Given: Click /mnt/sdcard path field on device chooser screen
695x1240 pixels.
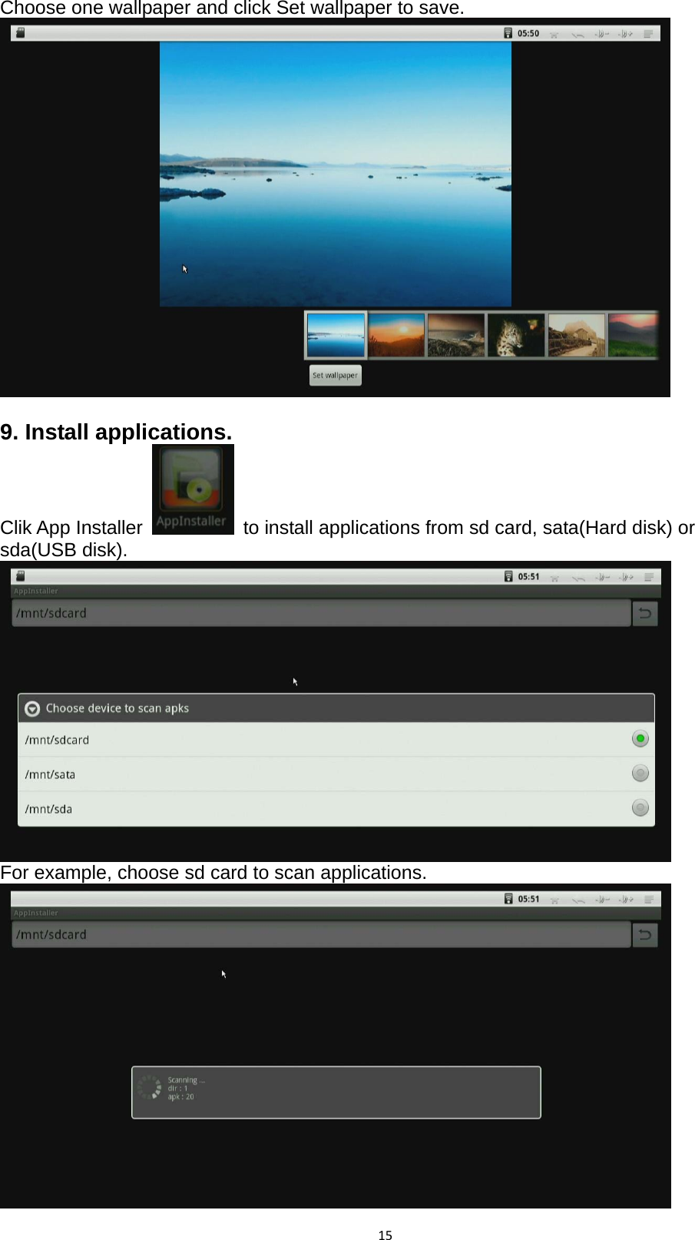Looking at the screenshot, I should pyautogui.click(x=321, y=613).
